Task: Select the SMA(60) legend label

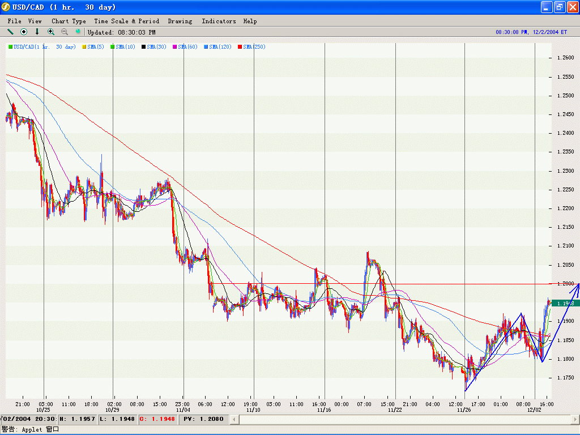Action: click(x=190, y=47)
